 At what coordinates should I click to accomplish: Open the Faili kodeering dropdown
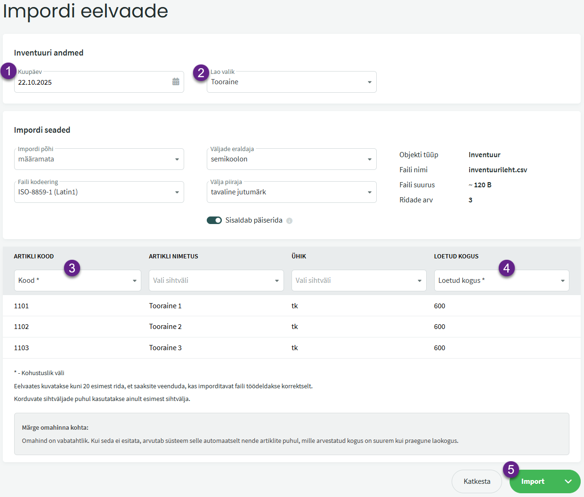[99, 192]
